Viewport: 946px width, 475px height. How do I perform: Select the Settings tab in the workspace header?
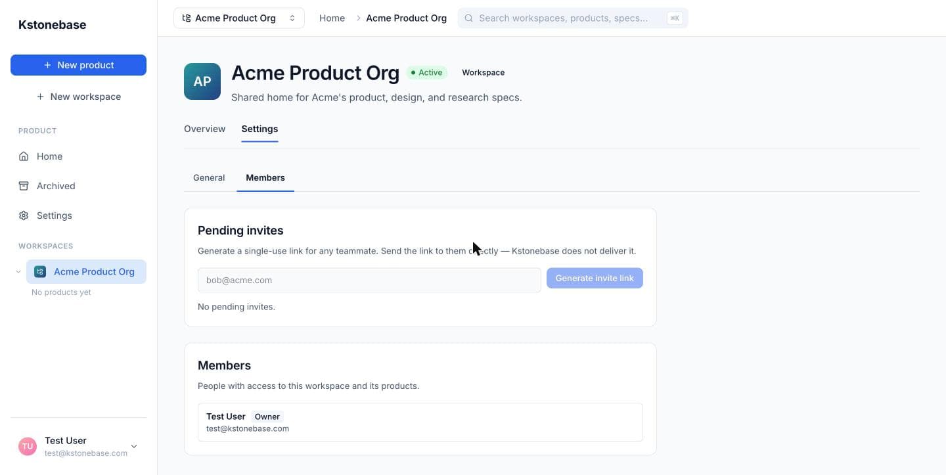259,129
